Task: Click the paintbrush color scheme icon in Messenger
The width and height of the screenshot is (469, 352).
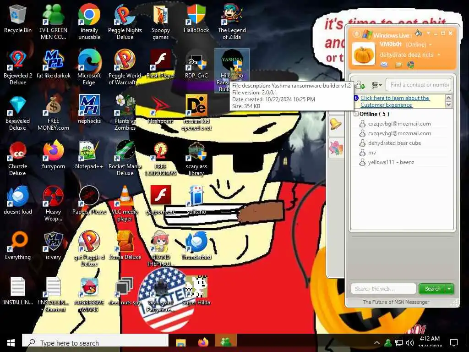Action: pyautogui.click(x=418, y=33)
